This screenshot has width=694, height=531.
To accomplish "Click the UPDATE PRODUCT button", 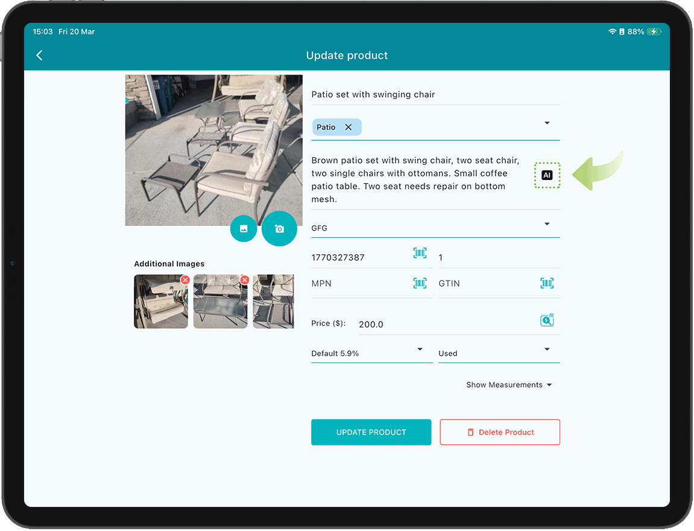I will pyautogui.click(x=371, y=432).
